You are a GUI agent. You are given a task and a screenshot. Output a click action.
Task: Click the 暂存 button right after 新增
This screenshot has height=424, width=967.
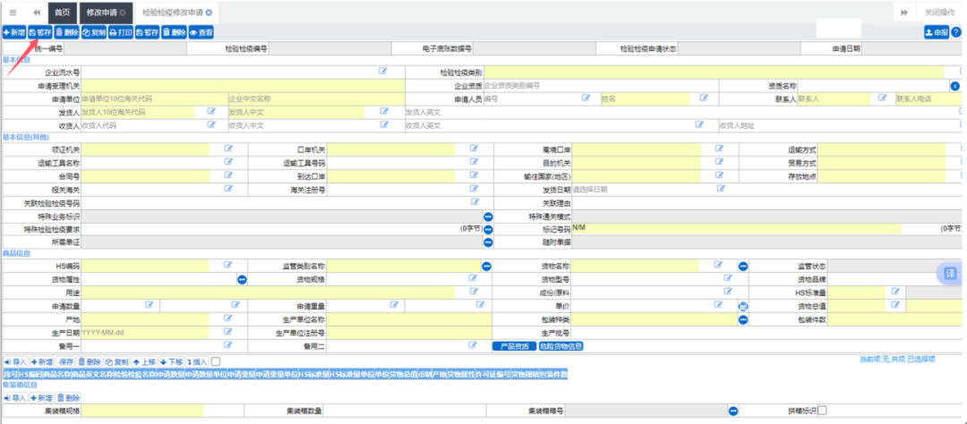click(40, 33)
